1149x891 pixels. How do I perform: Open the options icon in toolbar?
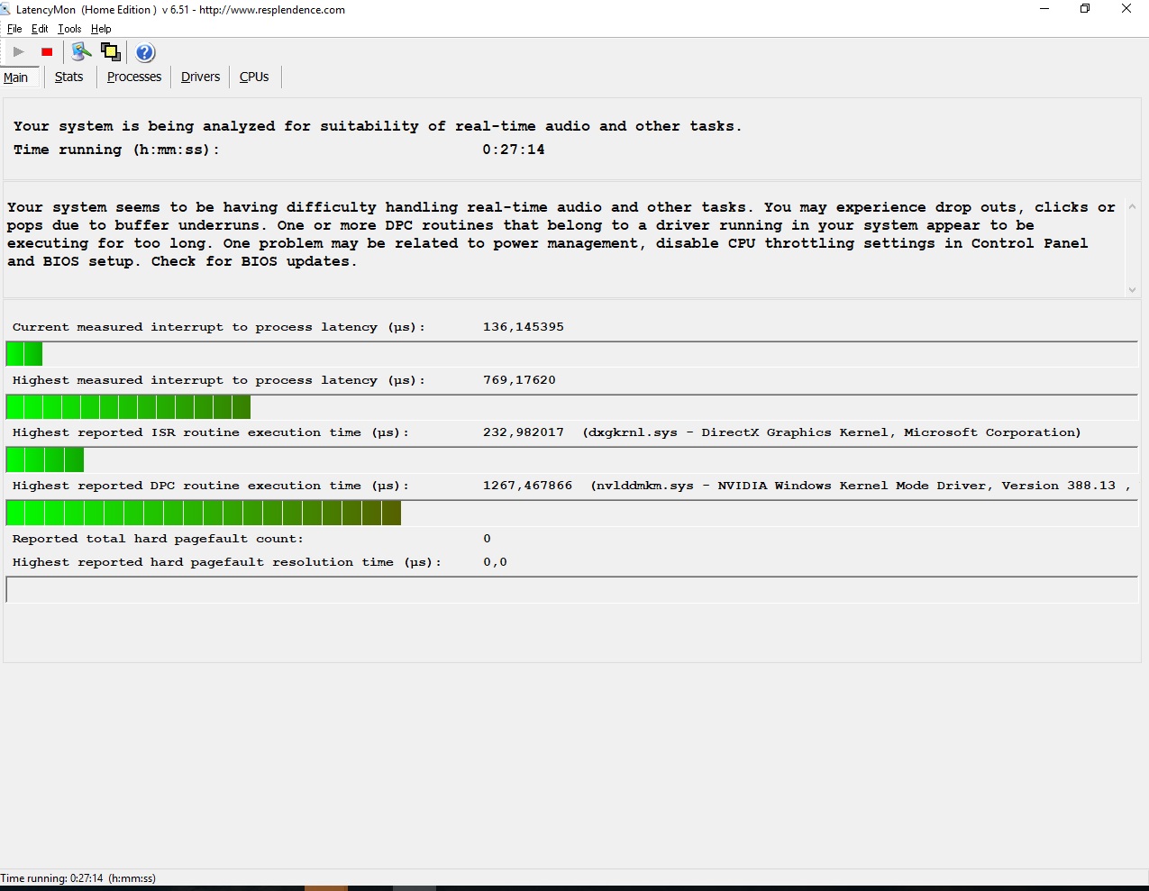81,52
